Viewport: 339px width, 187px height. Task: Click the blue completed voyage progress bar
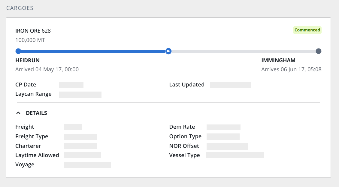point(92,51)
